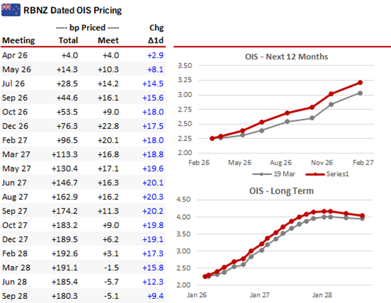Select the 'Feb 28' meeting row label
Screen dimensions: 391x303
[x=14, y=254]
